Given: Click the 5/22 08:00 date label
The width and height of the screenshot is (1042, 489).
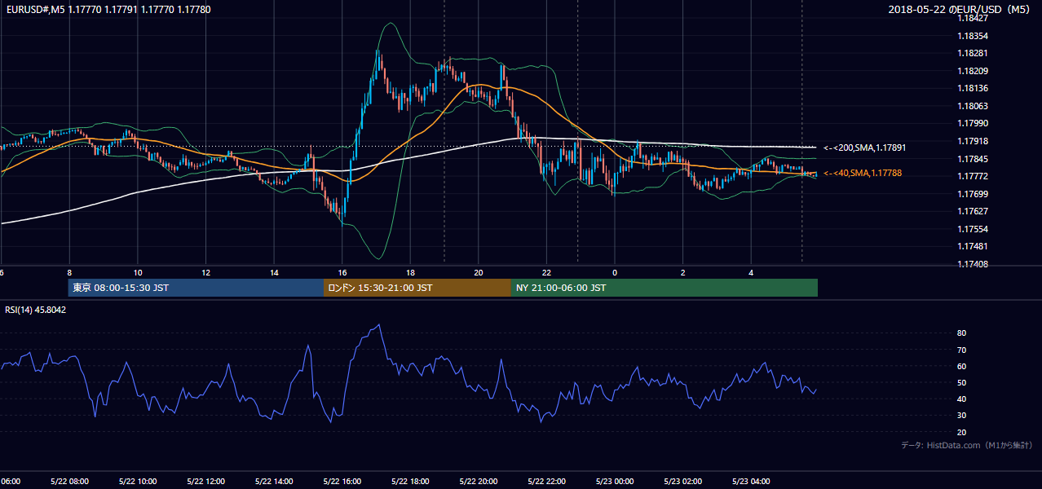Looking at the screenshot, I should [x=69, y=482].
